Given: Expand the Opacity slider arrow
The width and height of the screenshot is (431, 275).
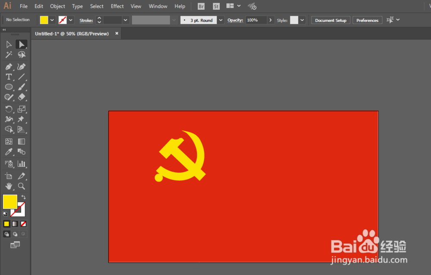Looking at the screenshot, I should point(271,20).
